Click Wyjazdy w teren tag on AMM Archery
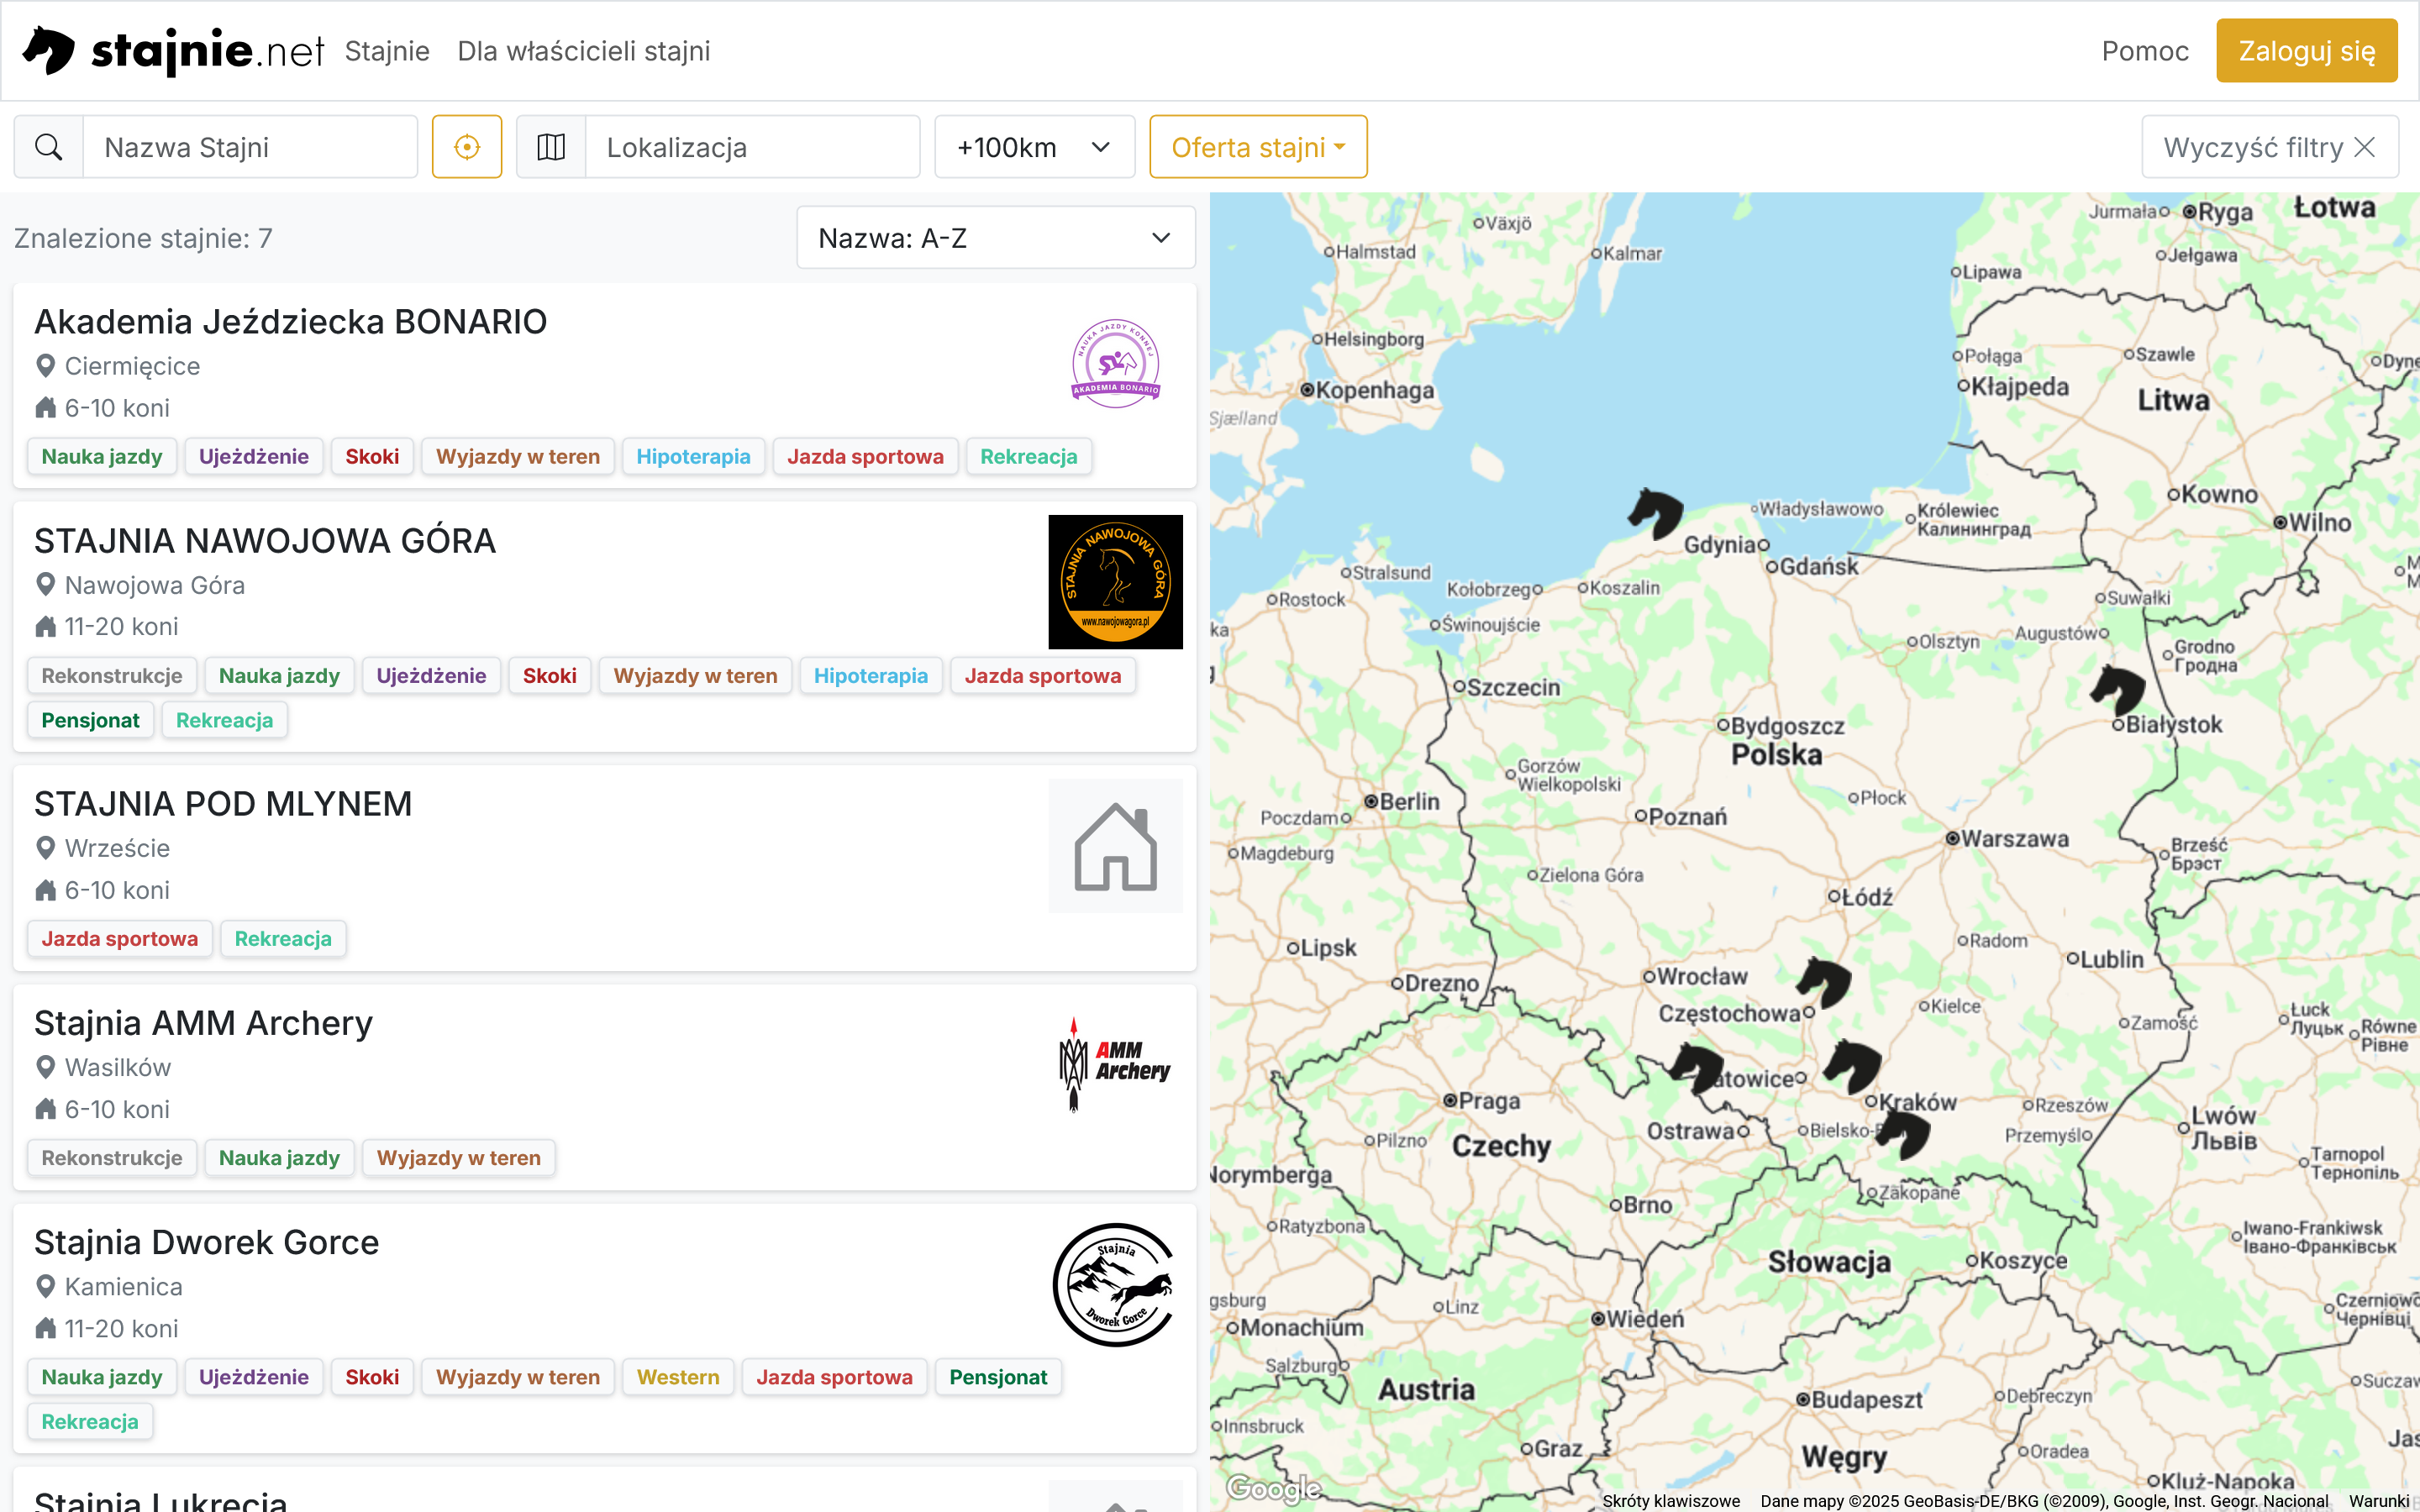Viewport: 2420px width, 1512px height. (x=458, y=1157)
